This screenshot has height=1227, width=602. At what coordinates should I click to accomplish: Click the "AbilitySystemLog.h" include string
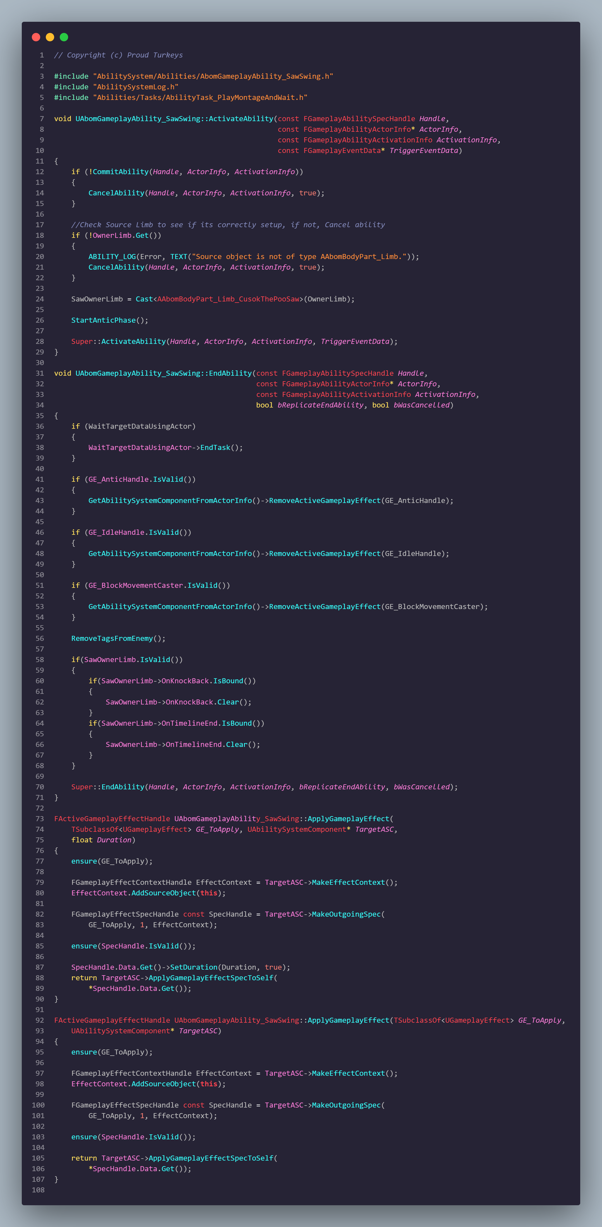136,87
